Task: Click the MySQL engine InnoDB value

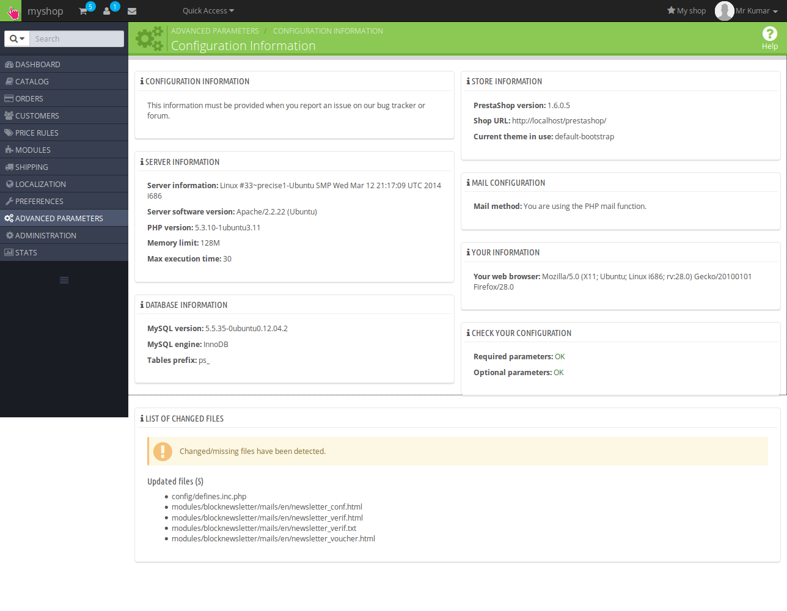Action: click(216, 345)
